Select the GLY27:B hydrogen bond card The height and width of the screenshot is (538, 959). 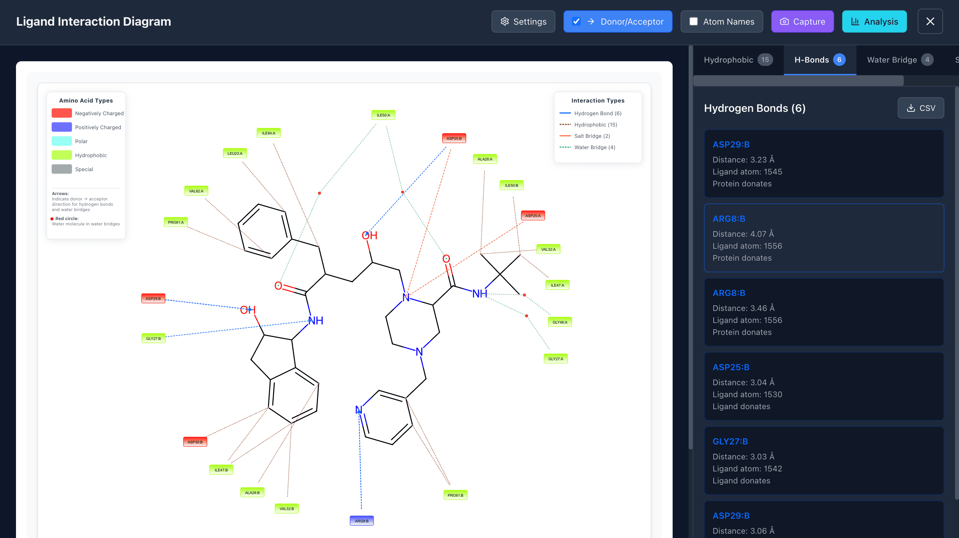click(823, 460)
